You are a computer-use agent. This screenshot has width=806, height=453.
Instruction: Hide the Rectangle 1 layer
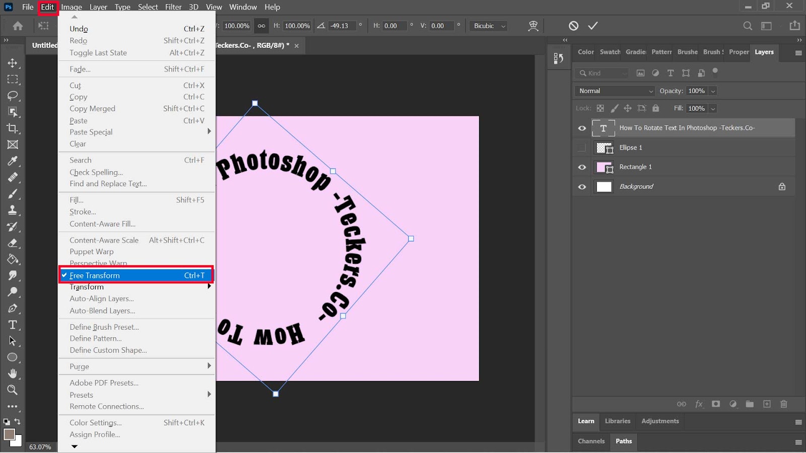point(582,167)
